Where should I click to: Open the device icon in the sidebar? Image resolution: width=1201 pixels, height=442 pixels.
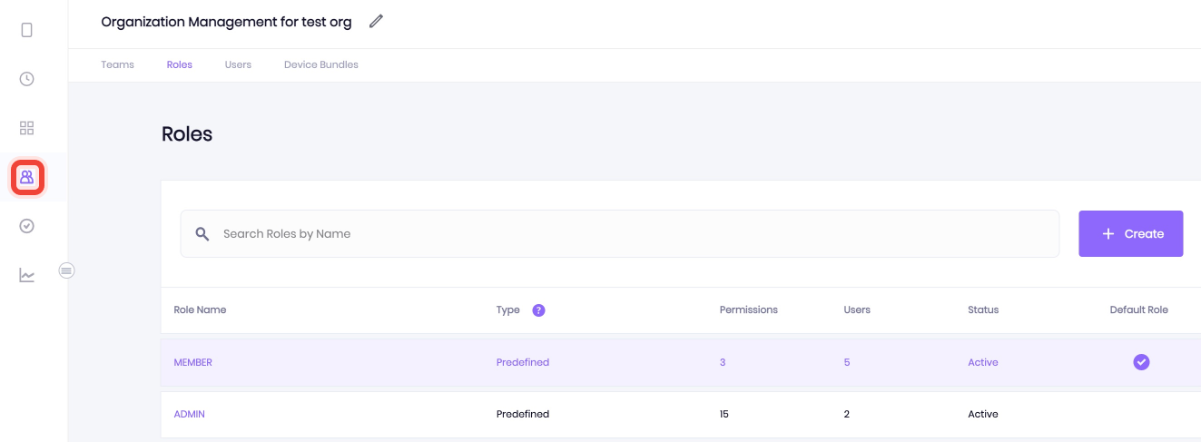[26, 30]
